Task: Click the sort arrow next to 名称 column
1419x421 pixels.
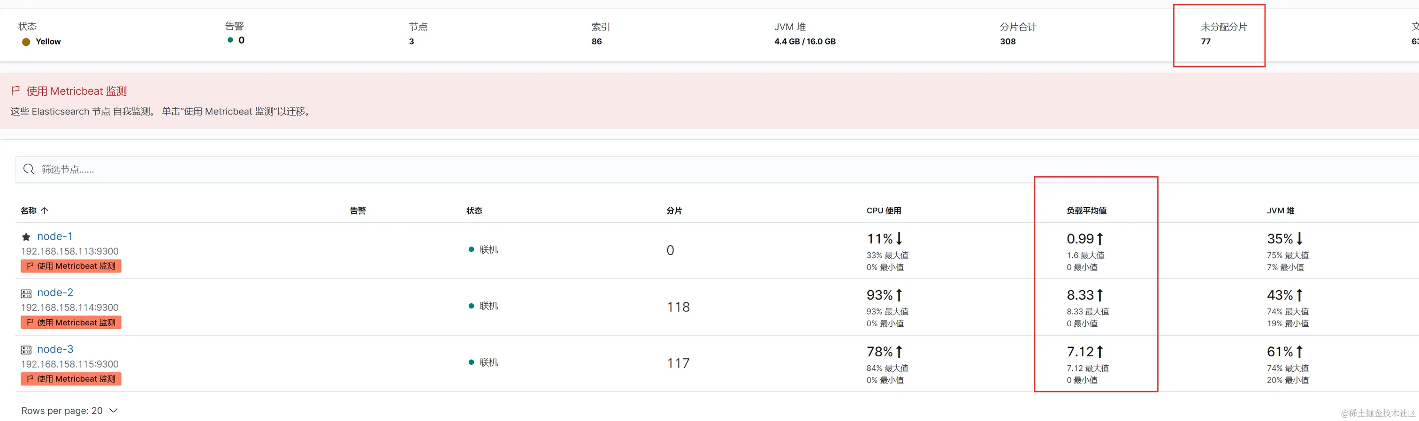Action: [x=45, y=210]
